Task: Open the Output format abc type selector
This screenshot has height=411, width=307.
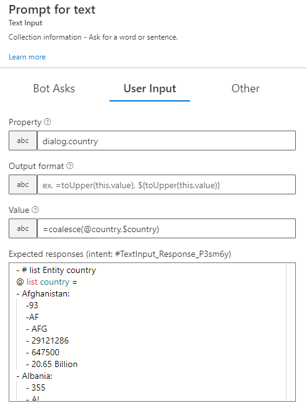Action: pyautogui.click(x=23, y=184)
